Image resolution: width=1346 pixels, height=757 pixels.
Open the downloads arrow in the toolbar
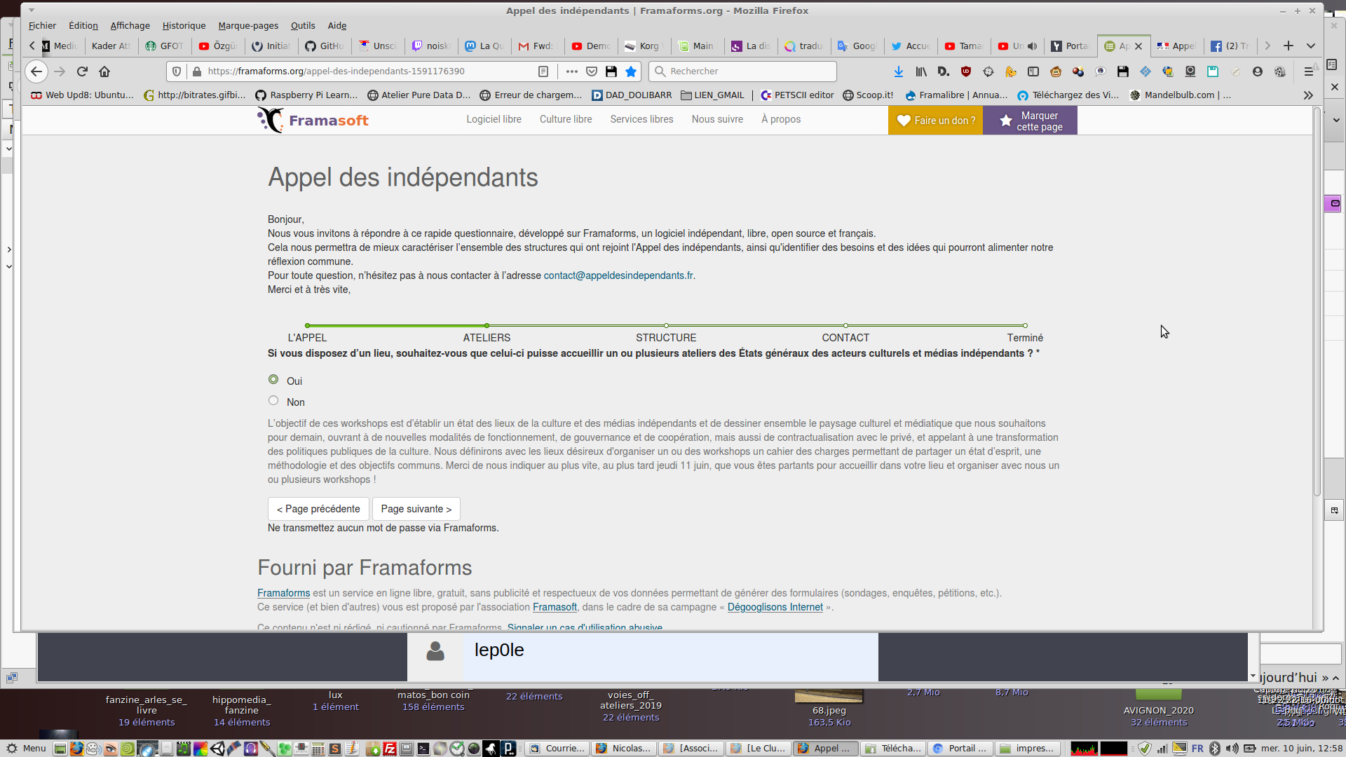click(899, 71)
